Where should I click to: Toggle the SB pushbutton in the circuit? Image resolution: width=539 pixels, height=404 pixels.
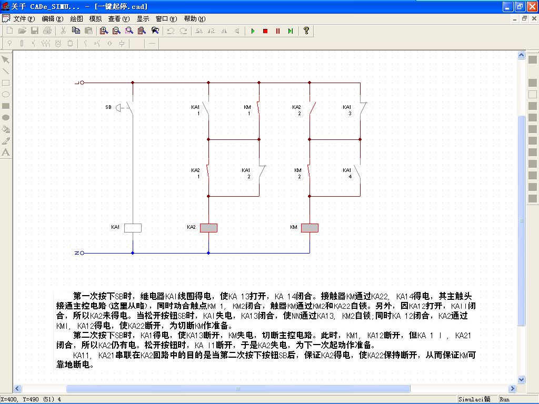[124, 107]
